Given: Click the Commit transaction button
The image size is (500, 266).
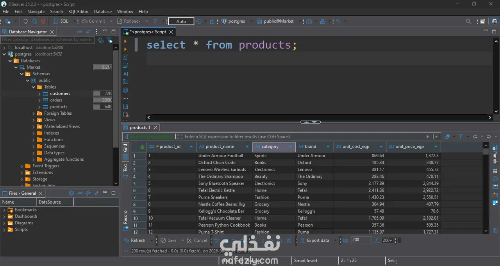Looking at the screenshot, I should [94, 21].
